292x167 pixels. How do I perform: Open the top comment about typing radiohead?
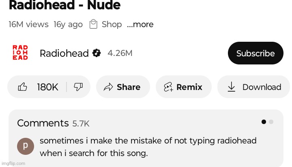pos(148,147)
